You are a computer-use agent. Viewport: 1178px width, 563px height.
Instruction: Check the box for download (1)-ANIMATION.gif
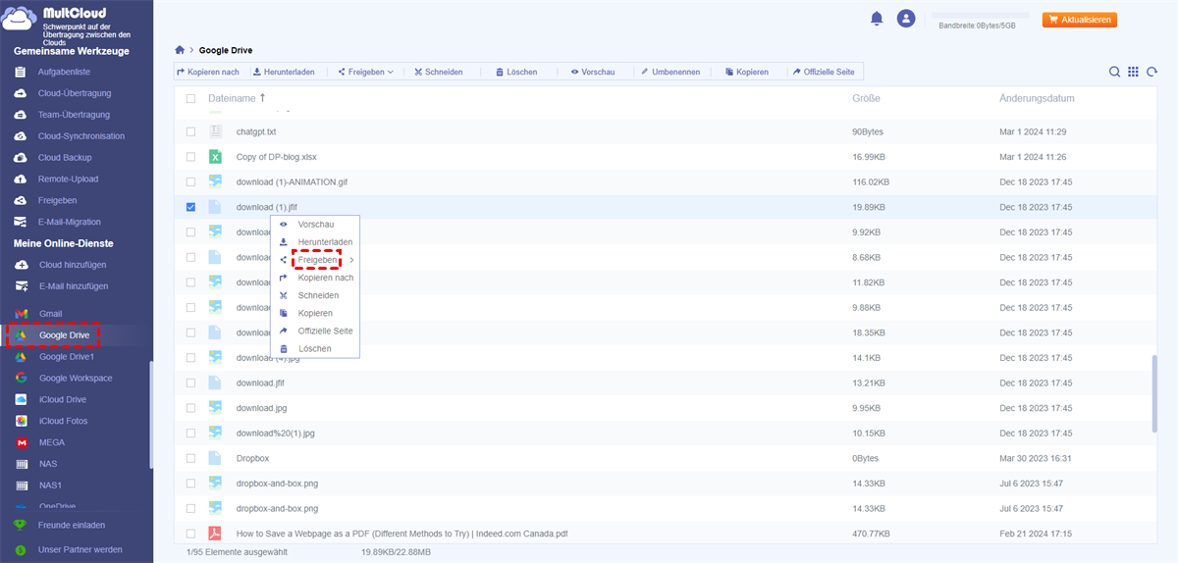tap(190, 181)
